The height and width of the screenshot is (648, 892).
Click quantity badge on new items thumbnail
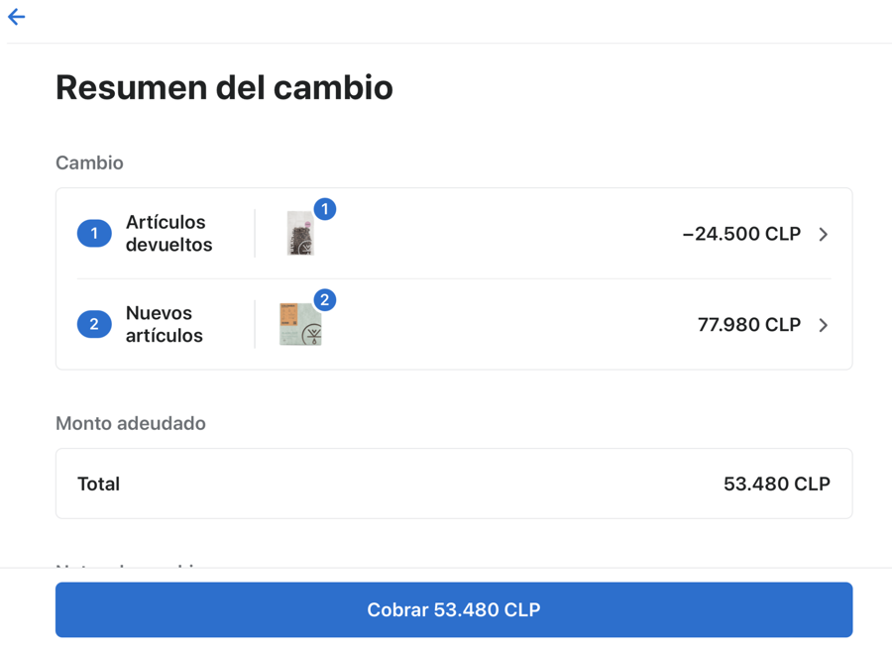[x=324, y=300]
